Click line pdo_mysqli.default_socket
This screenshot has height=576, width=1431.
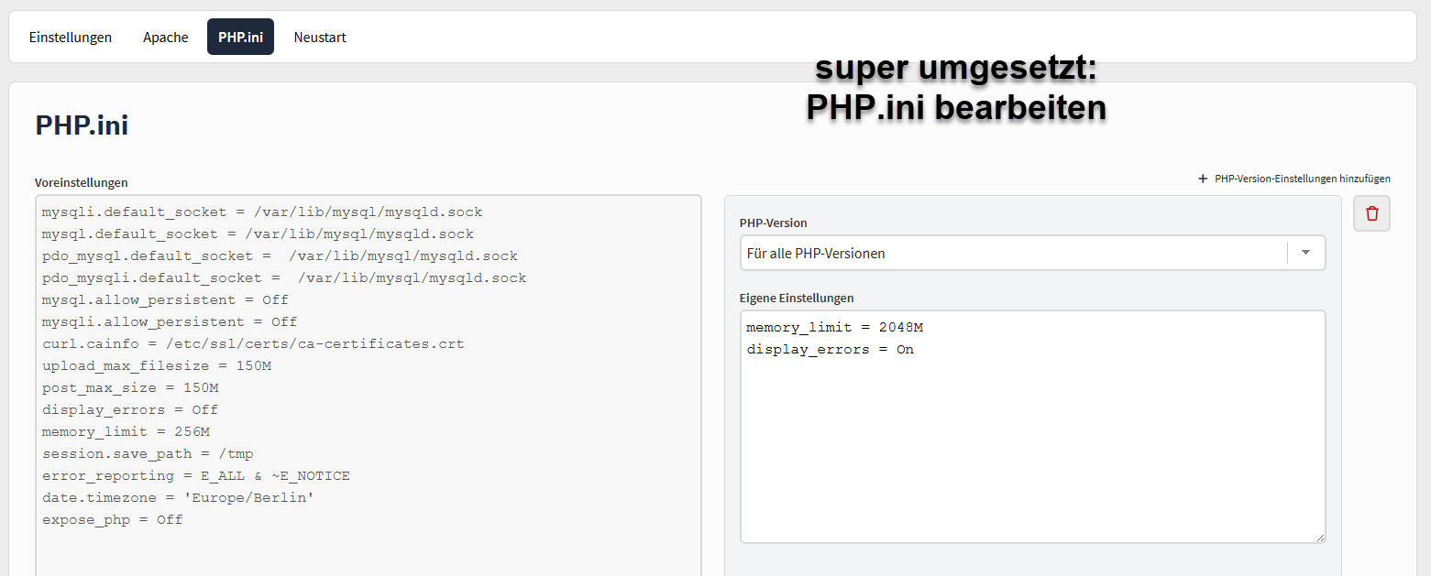pos(284,277)
